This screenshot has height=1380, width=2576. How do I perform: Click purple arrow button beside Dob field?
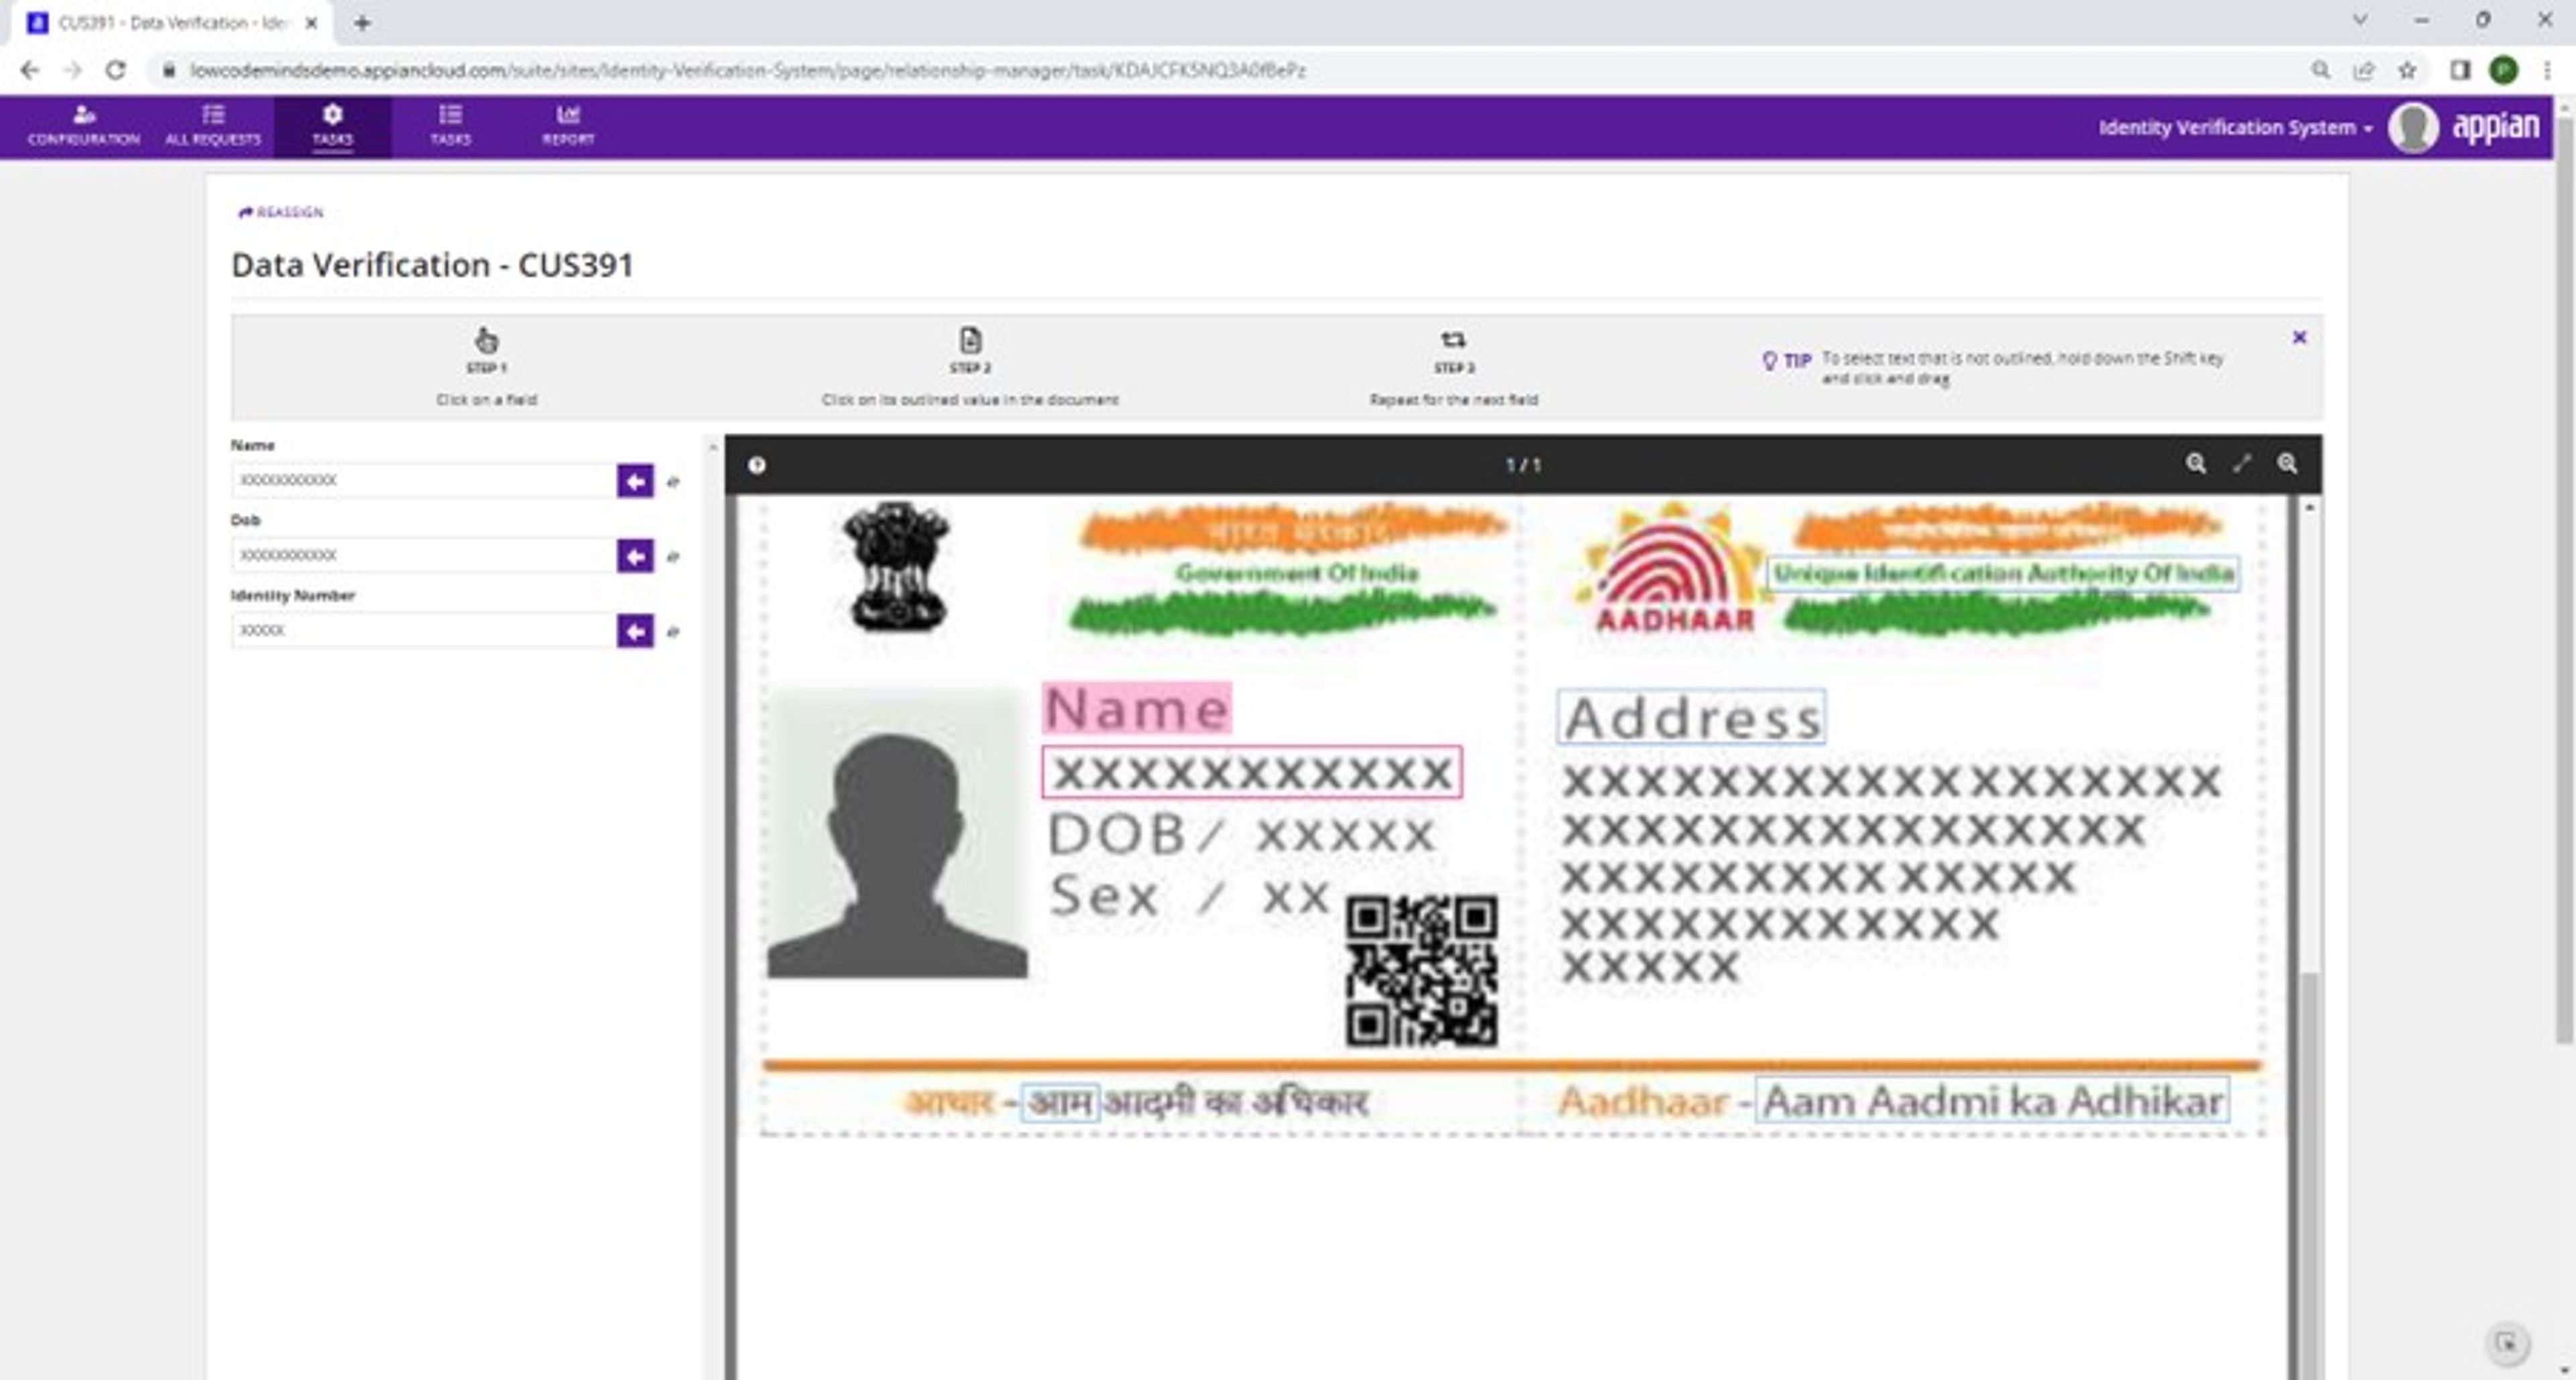tap(635, 556)
